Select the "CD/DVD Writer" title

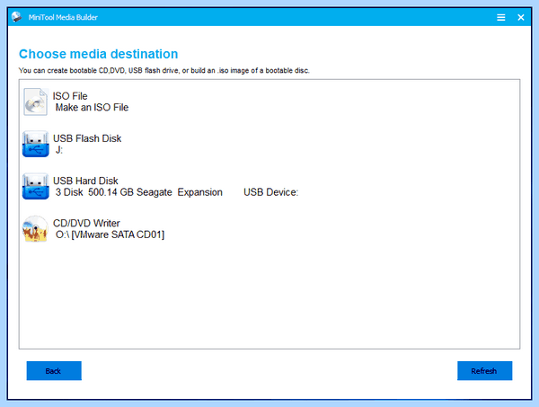(86, 223)
